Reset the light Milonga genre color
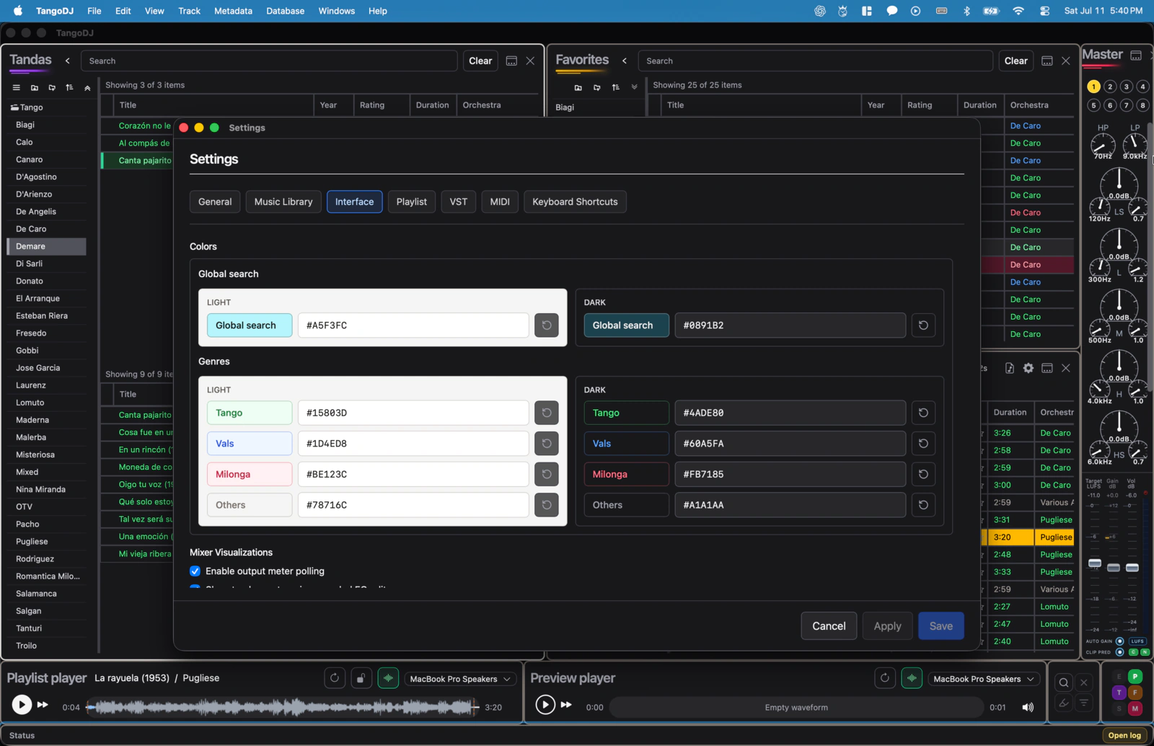1154x746 pixels. [x=547, y=474]
